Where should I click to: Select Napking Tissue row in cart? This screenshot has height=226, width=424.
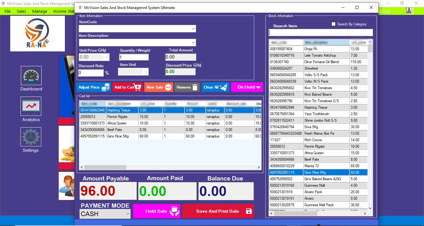point(170,110)
